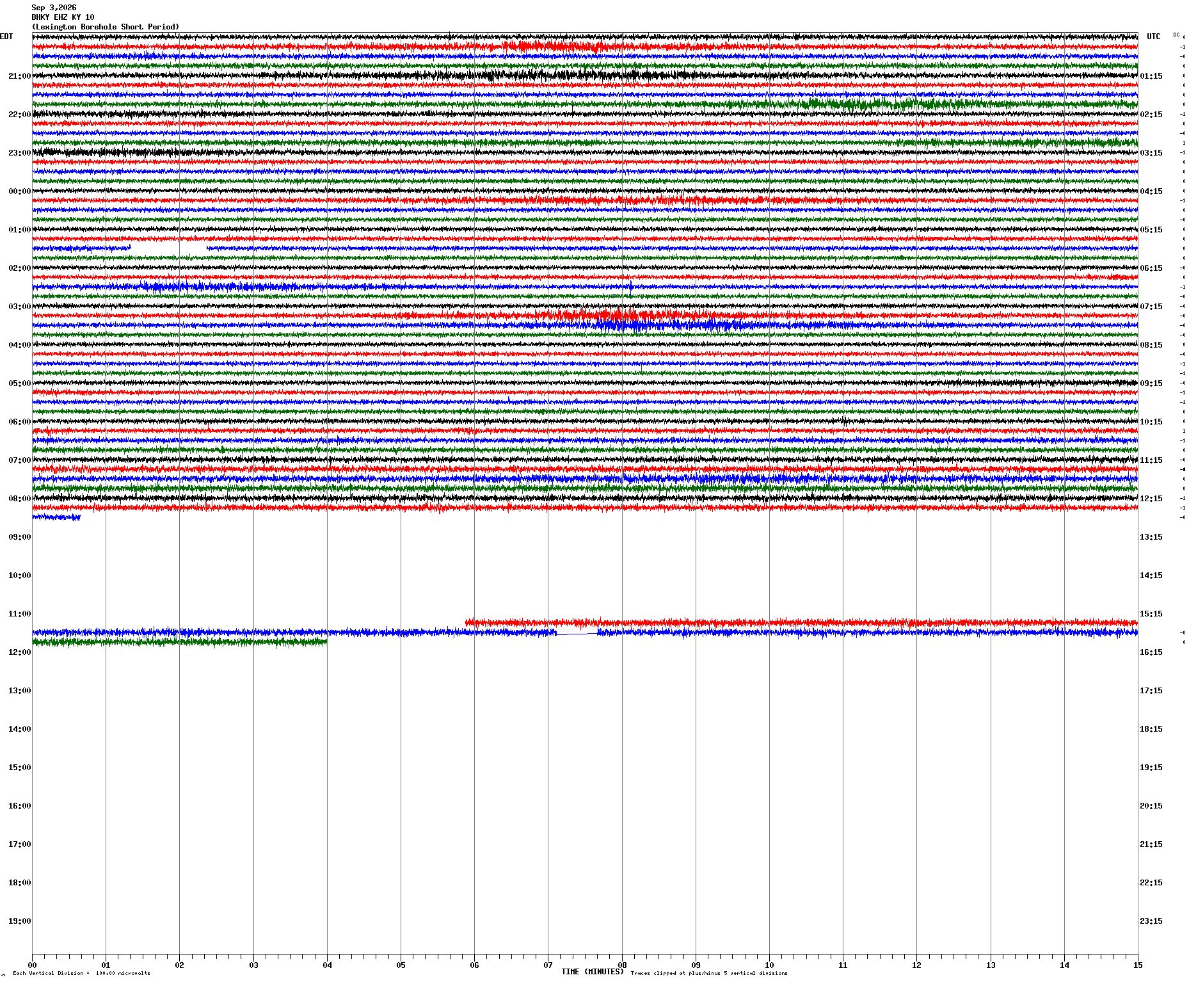Click the 'Each Vertical Division = 100.00 microvolts' note

tap(81, 974)
